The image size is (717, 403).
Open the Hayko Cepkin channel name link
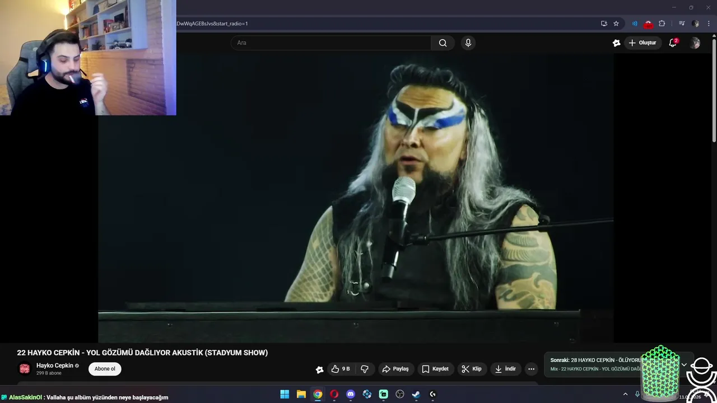pos(55,365)
